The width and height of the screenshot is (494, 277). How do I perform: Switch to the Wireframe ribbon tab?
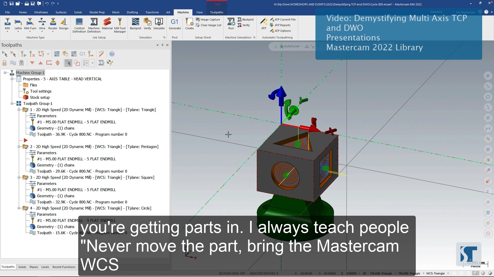(x=41, y=12)
